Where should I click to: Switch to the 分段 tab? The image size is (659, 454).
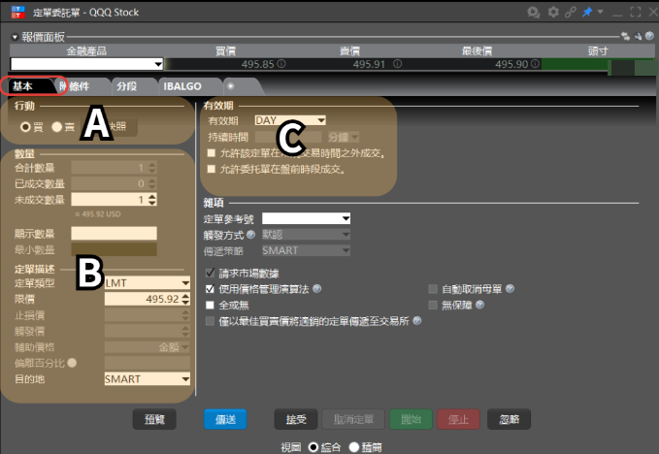(x=127, y=86)
